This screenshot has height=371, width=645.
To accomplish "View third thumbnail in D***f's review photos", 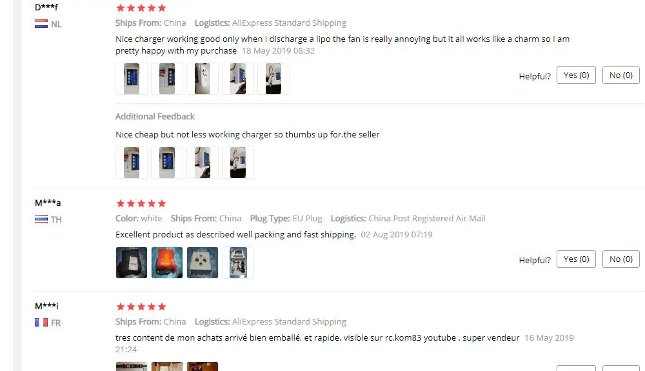I will pyautogui.click(x=203, y=79).
